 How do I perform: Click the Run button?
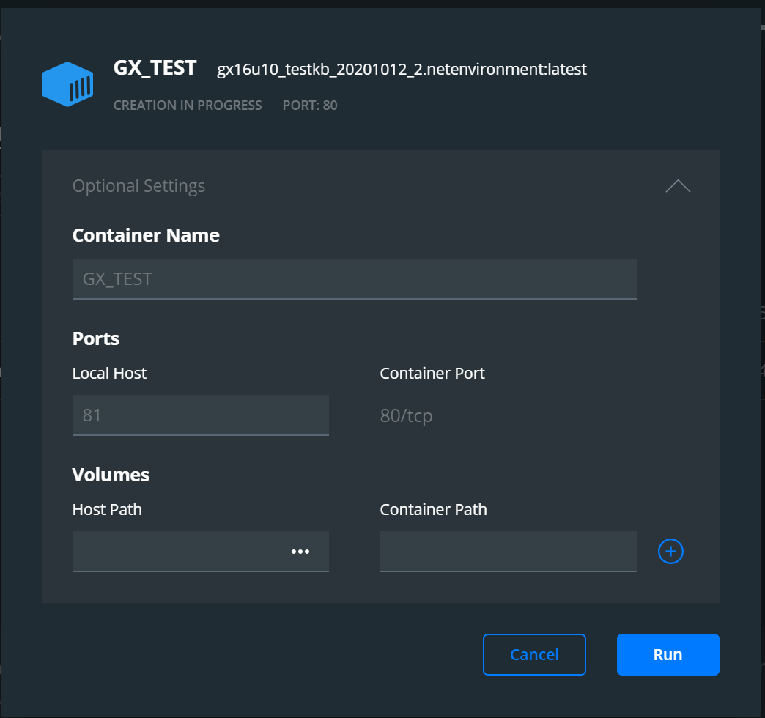[x=668, y=654]
